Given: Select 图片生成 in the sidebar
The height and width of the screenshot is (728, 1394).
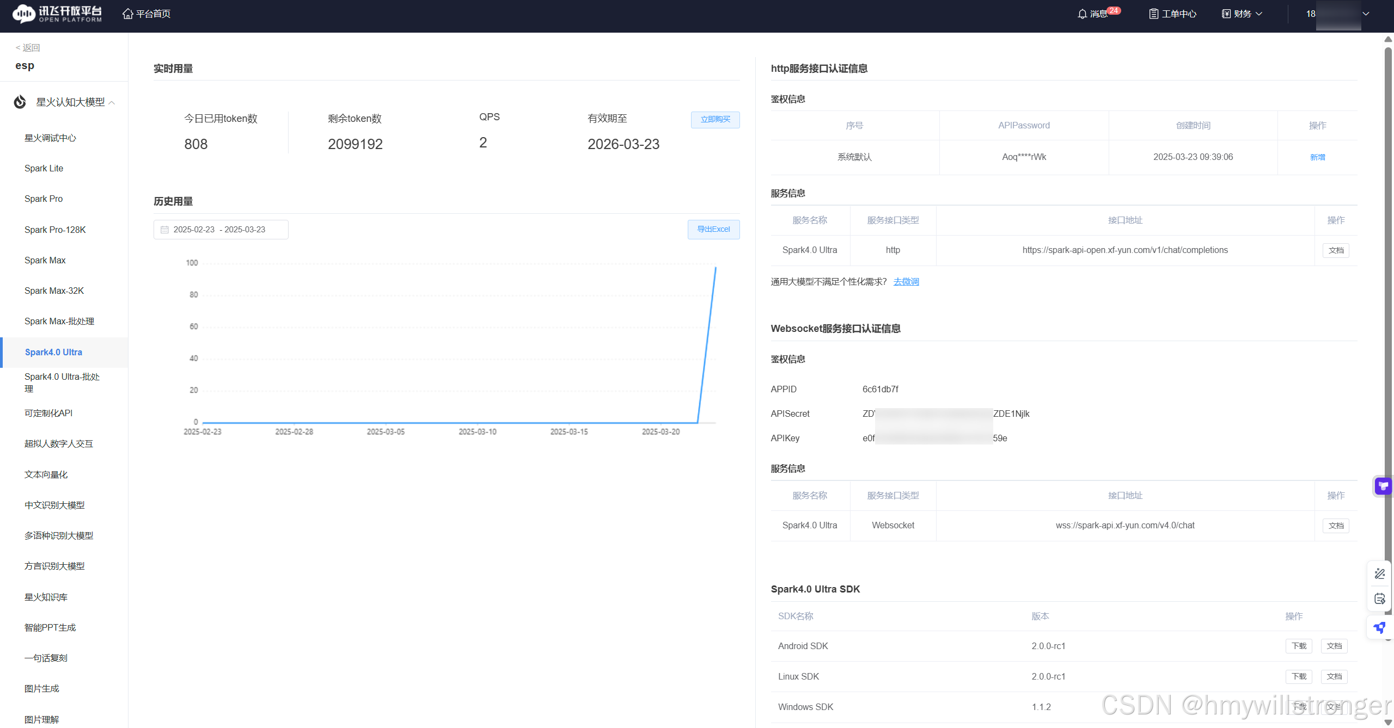Looking at the screenshot, I should [42, 688].
